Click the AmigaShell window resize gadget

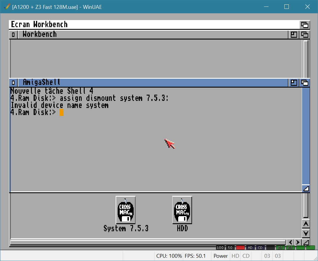[306, 188]
